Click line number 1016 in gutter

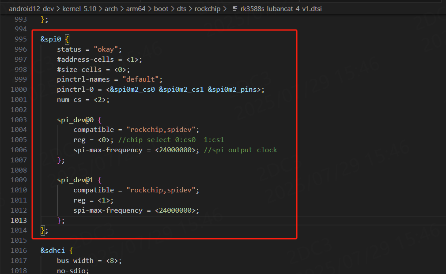point(19,251)
